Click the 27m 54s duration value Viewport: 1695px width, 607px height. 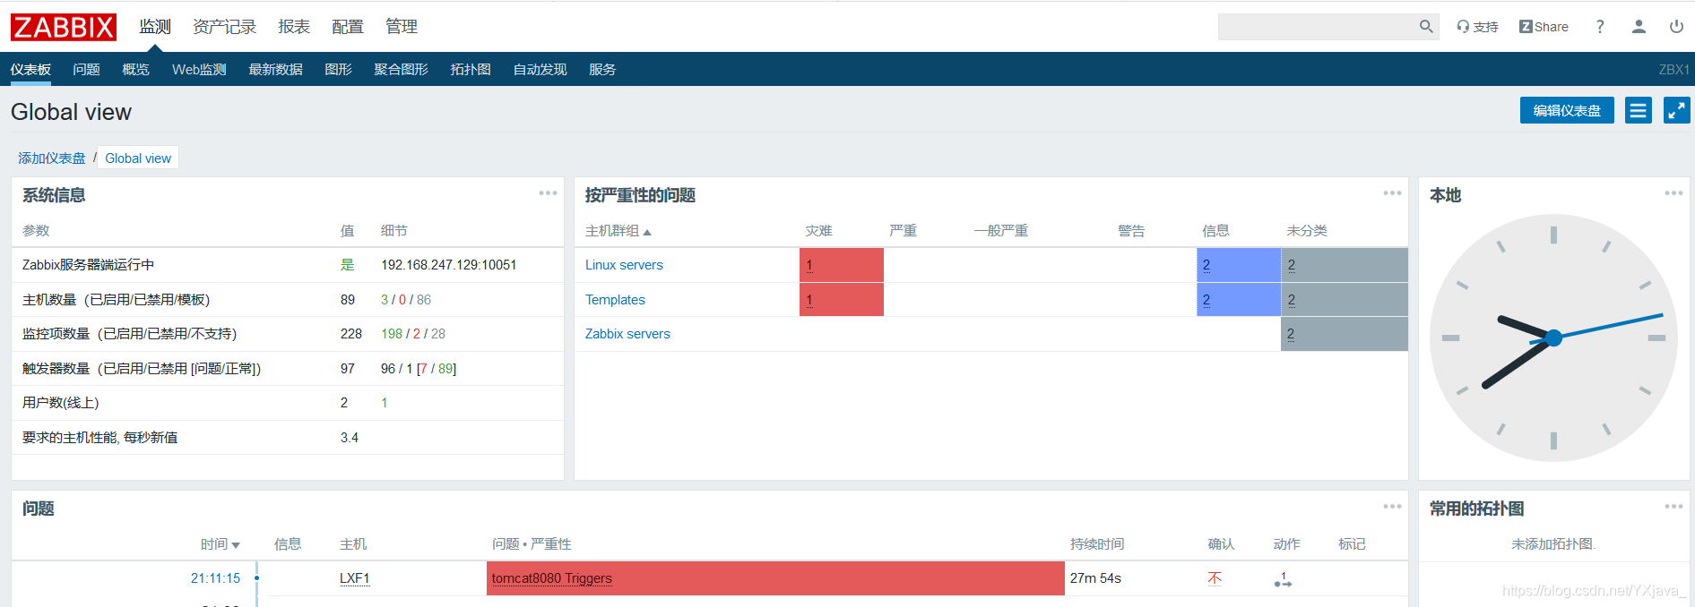click(x=1095, y=578)
